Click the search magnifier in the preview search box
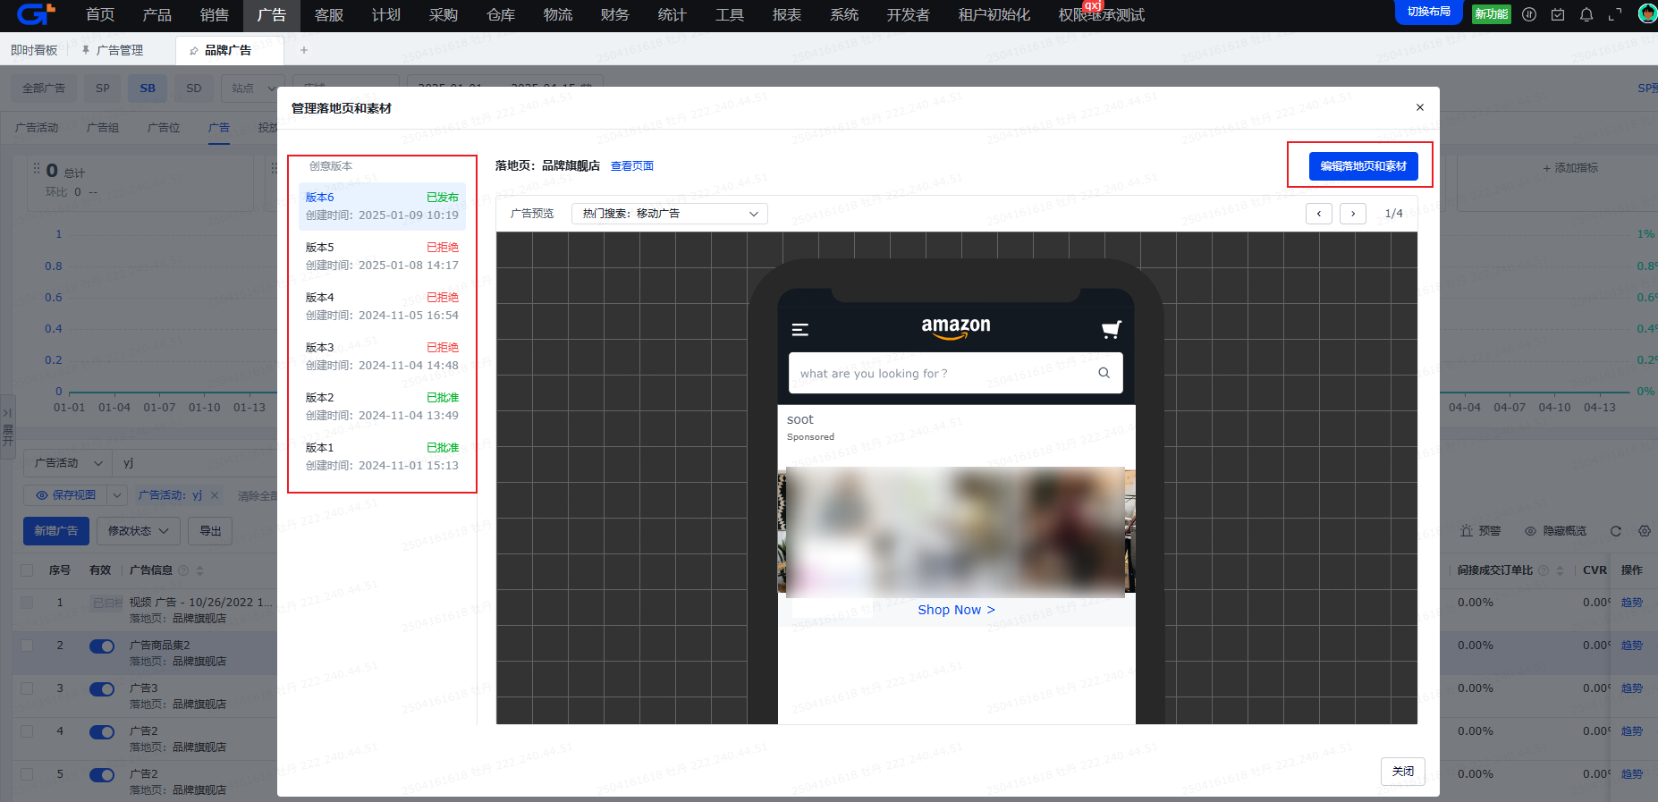This screenshot has height=802, width=1658. point(1104,373)
